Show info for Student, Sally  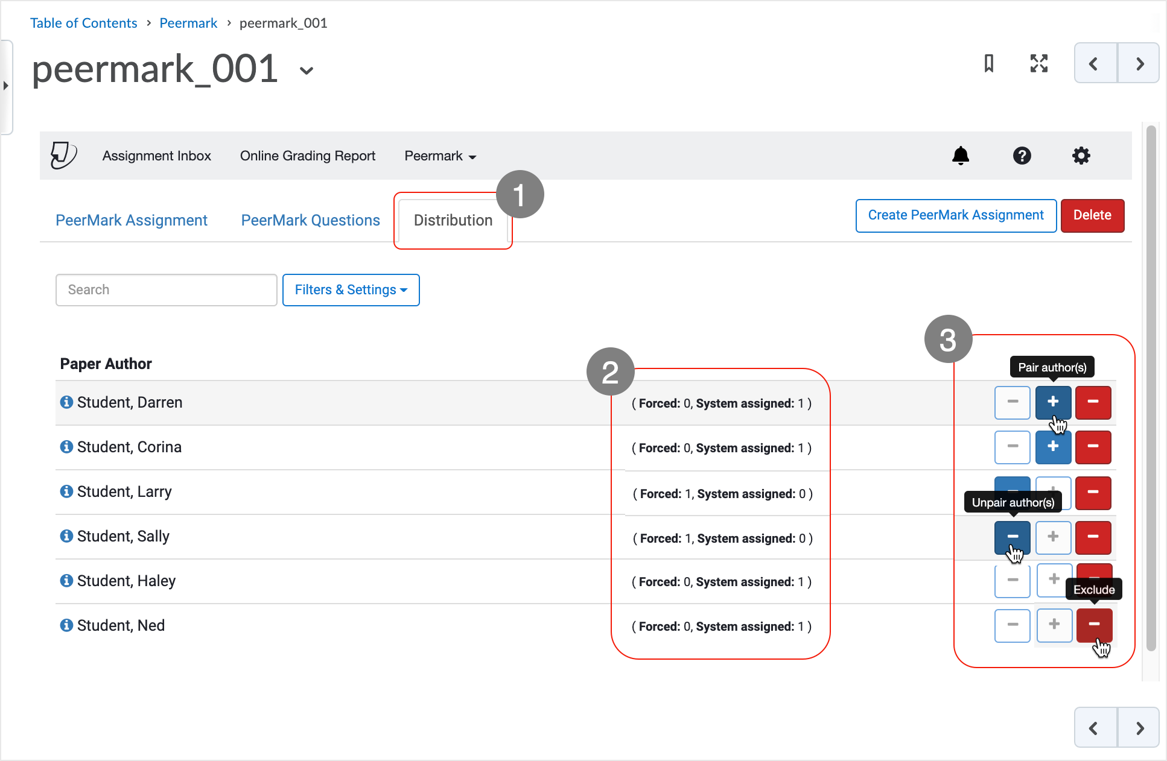pos(66,536)
